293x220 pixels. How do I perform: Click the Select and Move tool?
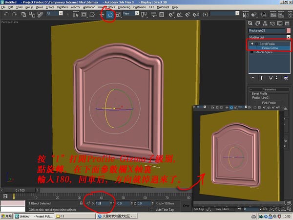(102, 15)
